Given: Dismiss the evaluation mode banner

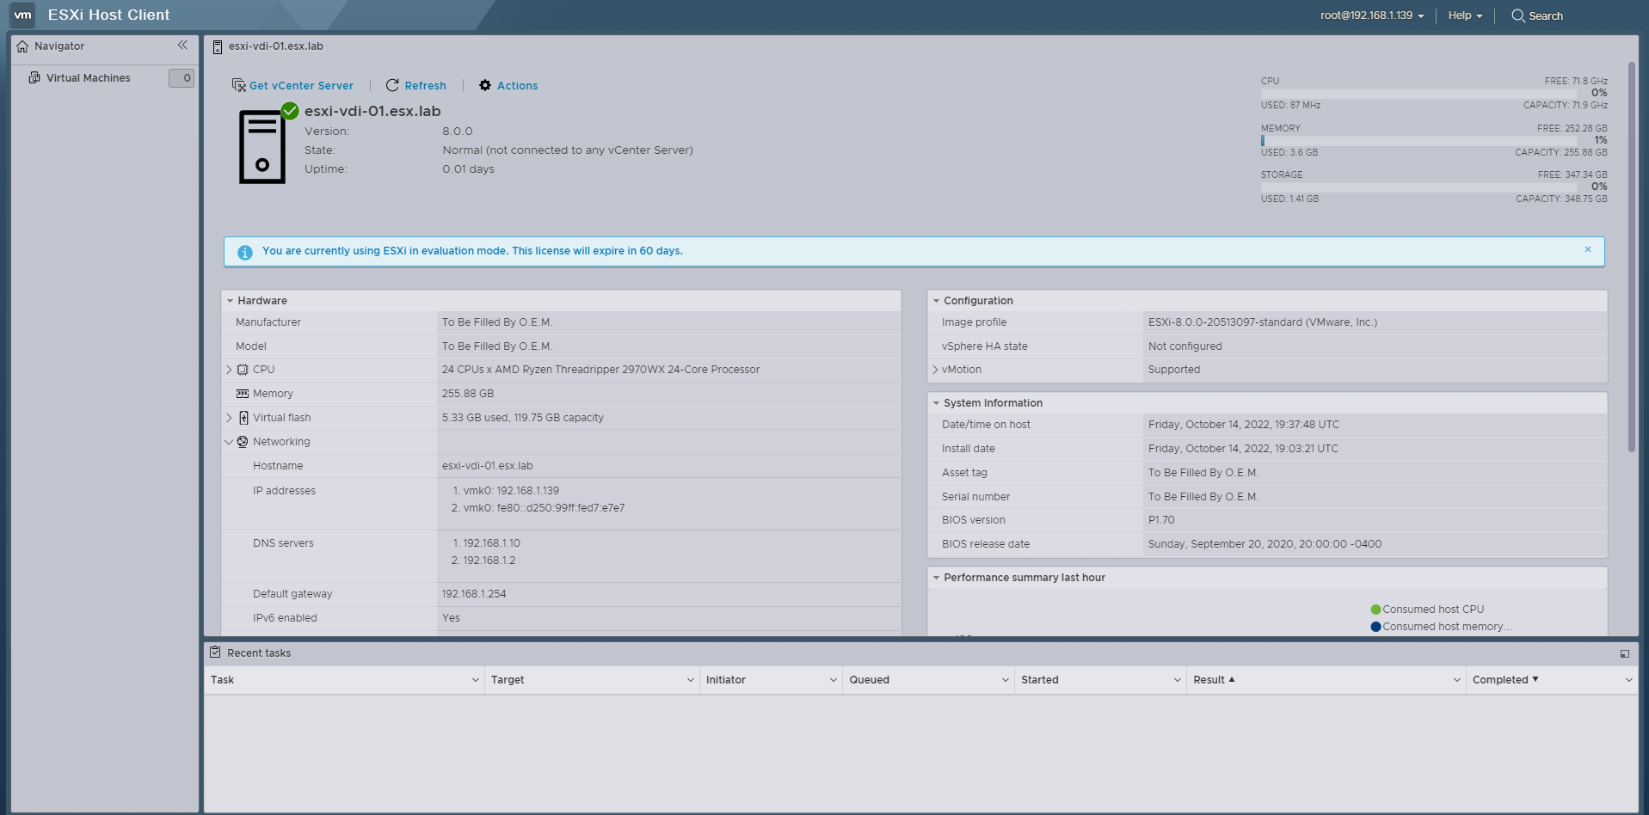Looking at the screenshot, I should 1588,249.
